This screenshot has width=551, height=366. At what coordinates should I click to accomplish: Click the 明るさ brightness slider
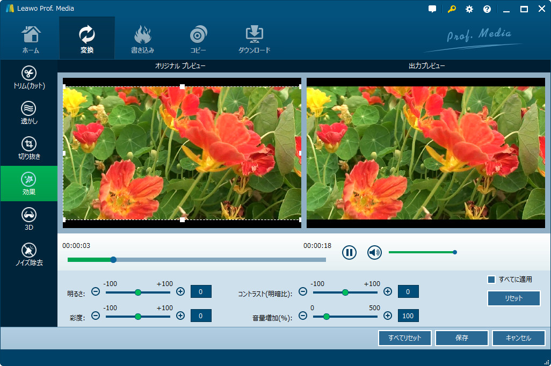137,292
